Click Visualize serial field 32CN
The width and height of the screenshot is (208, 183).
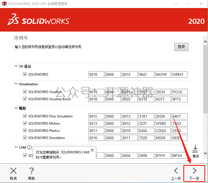coord(163,92)
